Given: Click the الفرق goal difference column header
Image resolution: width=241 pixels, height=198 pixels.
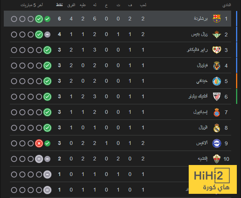Looking at the screenshot, I should (x=71, y=5).
